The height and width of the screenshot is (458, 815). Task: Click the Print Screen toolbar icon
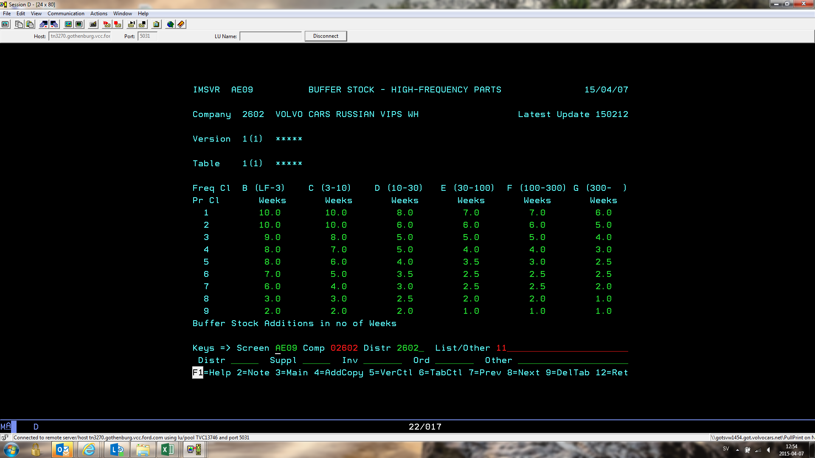6,24
